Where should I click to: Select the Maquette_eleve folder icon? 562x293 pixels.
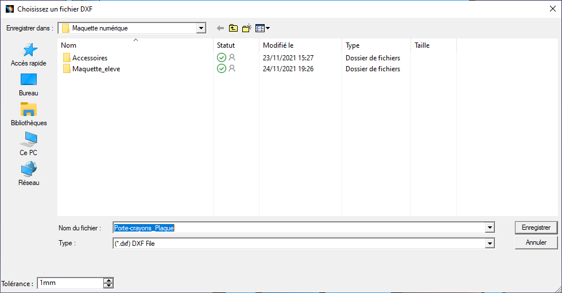[67, 69]
